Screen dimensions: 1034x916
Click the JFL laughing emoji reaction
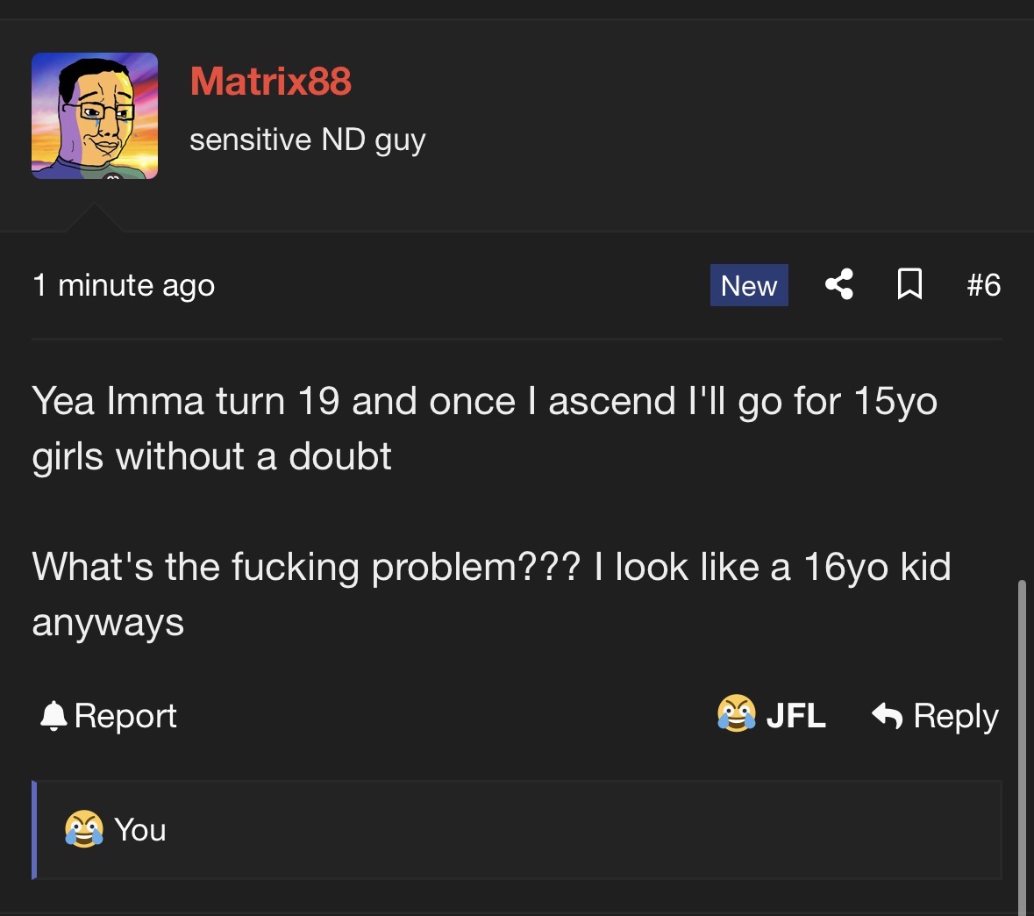(736, 713)
